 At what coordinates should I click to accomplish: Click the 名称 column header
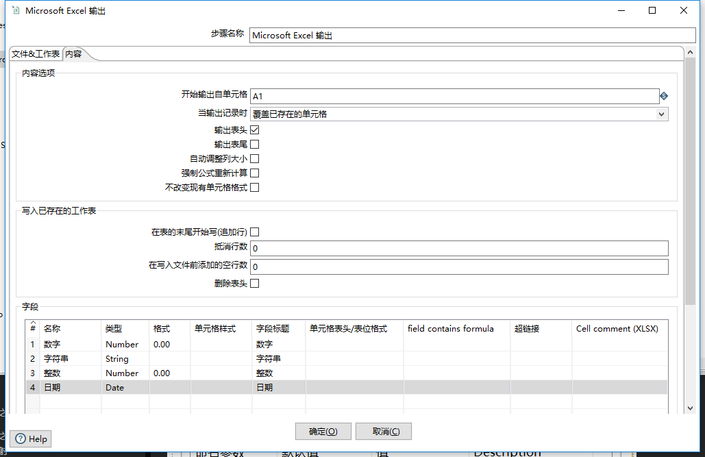(x=71, y=329)
